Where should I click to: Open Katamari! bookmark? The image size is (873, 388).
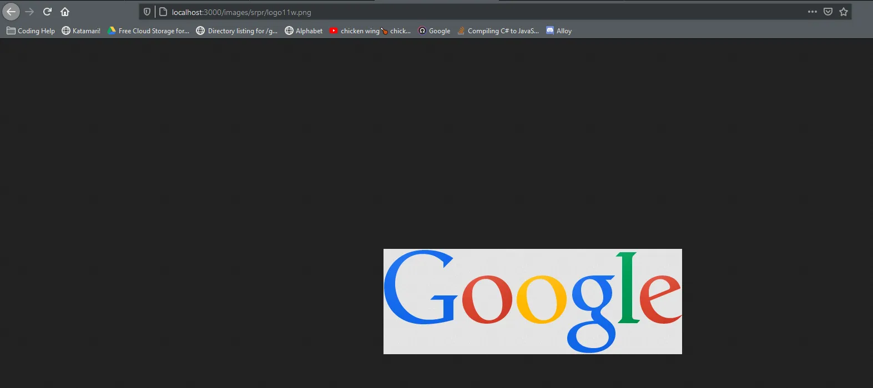click(x=81, y=31)
